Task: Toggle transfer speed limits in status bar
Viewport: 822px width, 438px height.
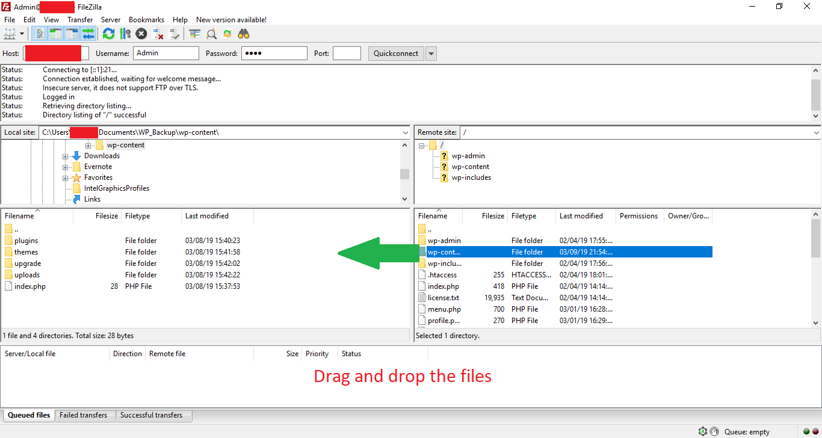Action: tap(714, 431)
